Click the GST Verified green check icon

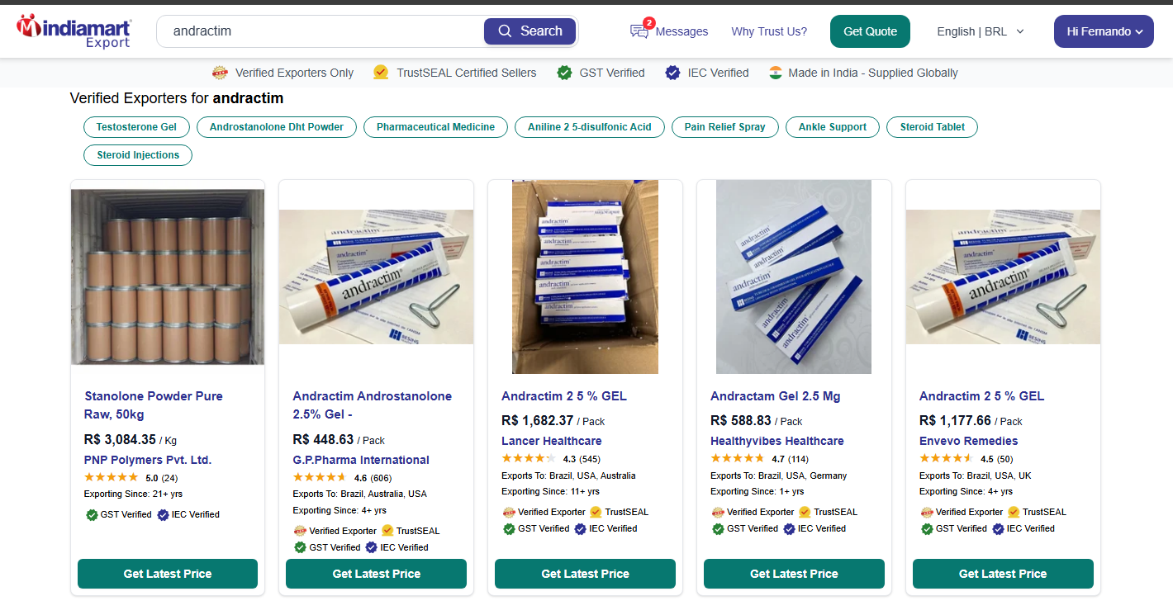pyautogui.click(x=564, y=73)
